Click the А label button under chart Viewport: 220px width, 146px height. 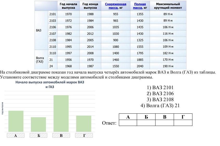coord(16,135)
